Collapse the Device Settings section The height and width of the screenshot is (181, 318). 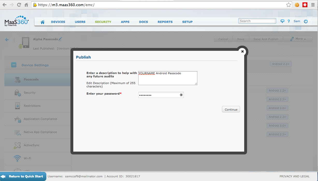coord(14,65)
